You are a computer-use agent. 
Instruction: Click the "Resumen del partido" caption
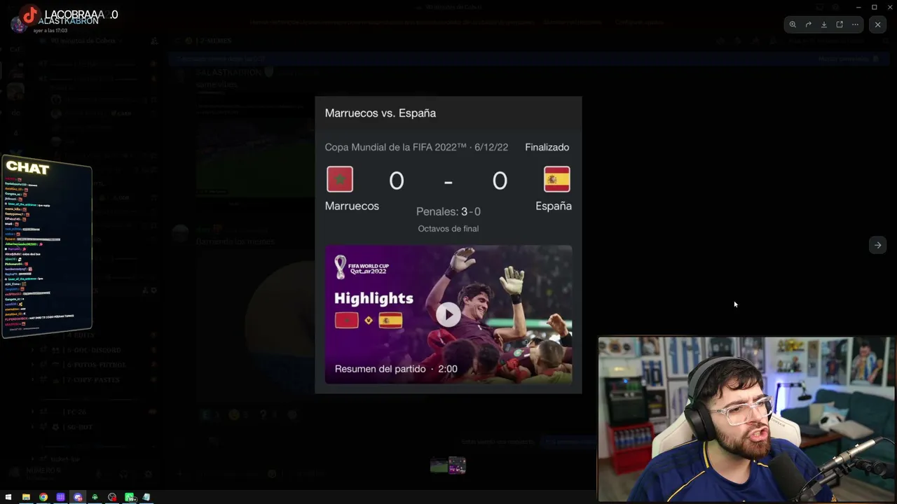tap(381, 369)
